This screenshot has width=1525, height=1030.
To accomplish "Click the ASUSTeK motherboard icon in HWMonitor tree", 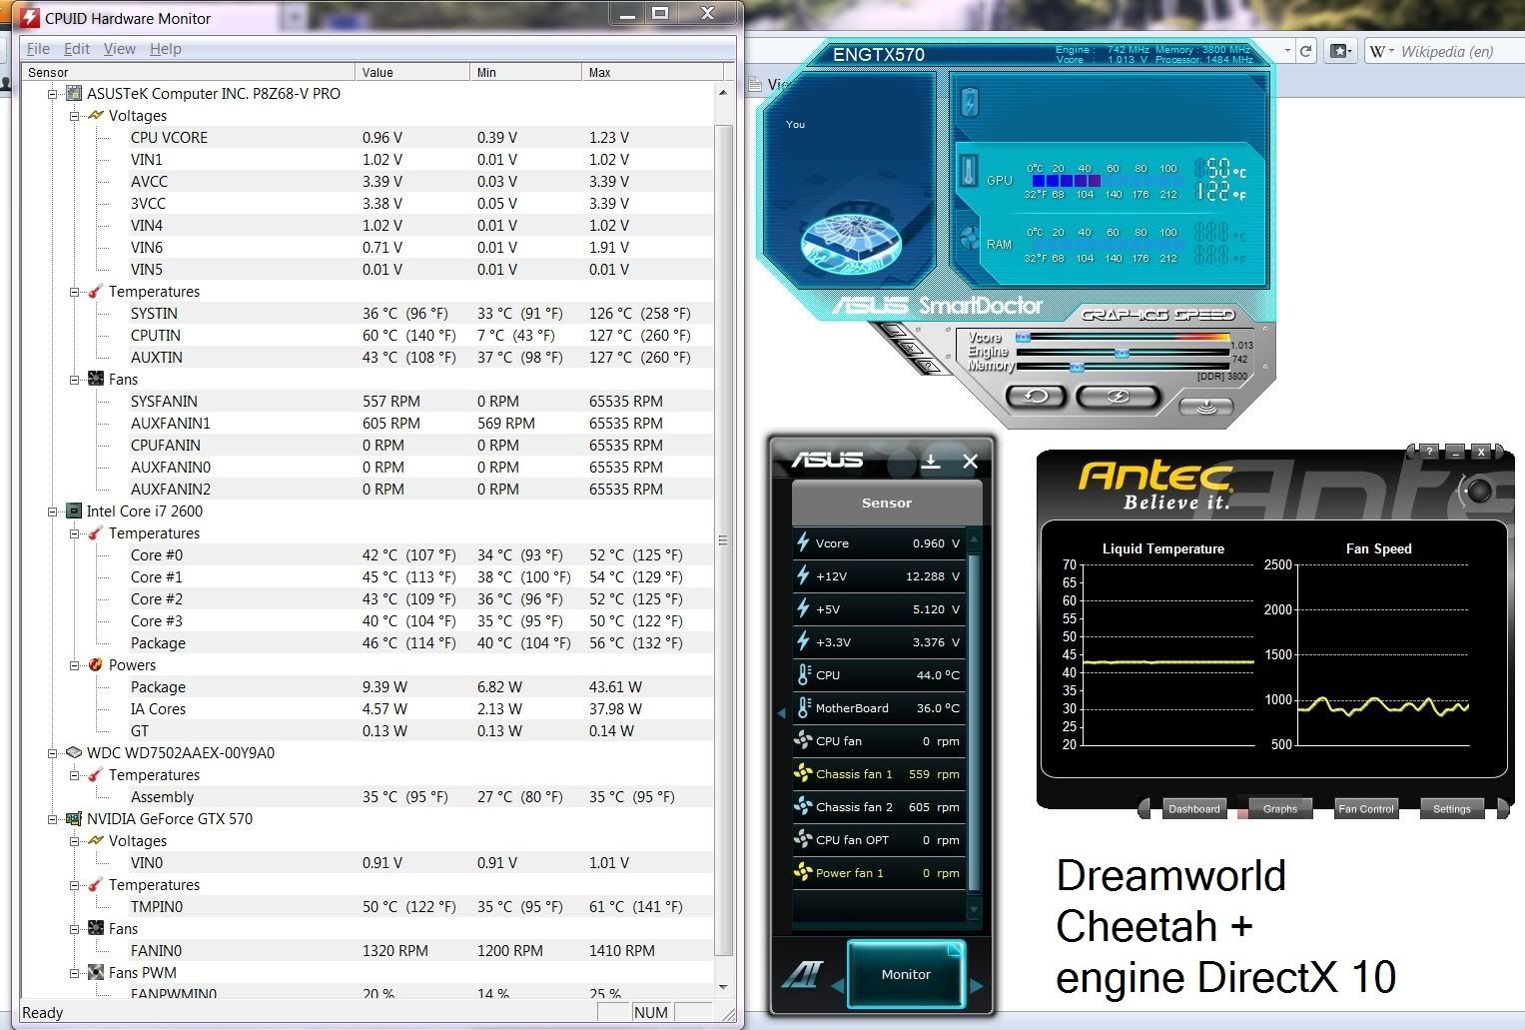I will (73, 93).
